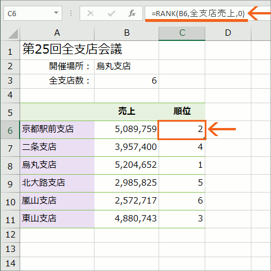Click the cell 開催場所：
Screen dimensions: 271x271
tap(57, 67)
